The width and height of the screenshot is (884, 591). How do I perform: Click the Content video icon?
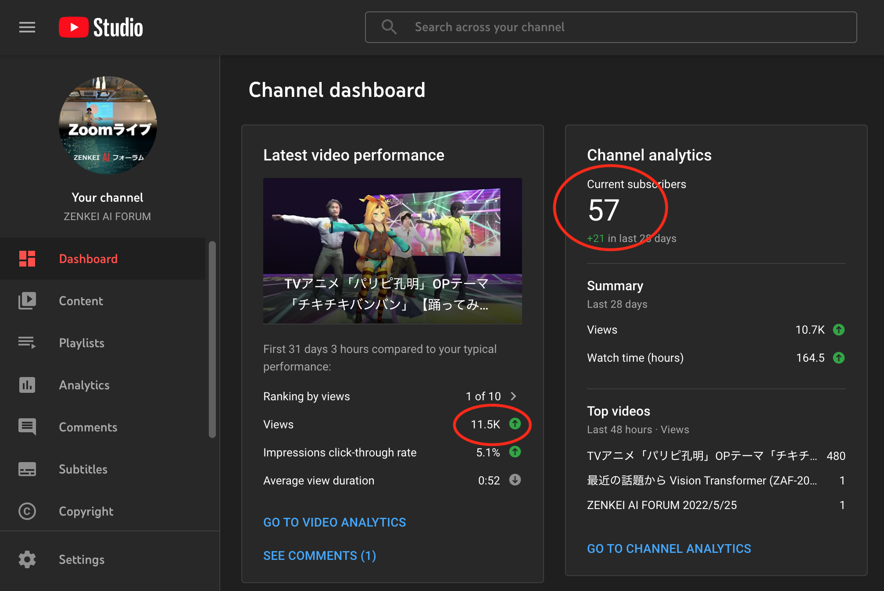pos(27,301)
